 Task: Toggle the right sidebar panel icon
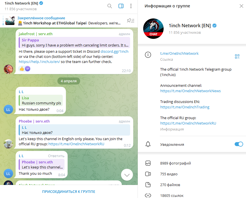pyautogui.click(x=121, y=6)
